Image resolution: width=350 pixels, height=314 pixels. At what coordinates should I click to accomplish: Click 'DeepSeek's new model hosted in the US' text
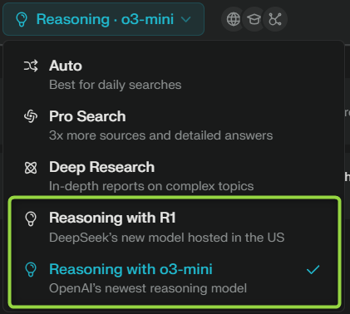coord(167,238)
